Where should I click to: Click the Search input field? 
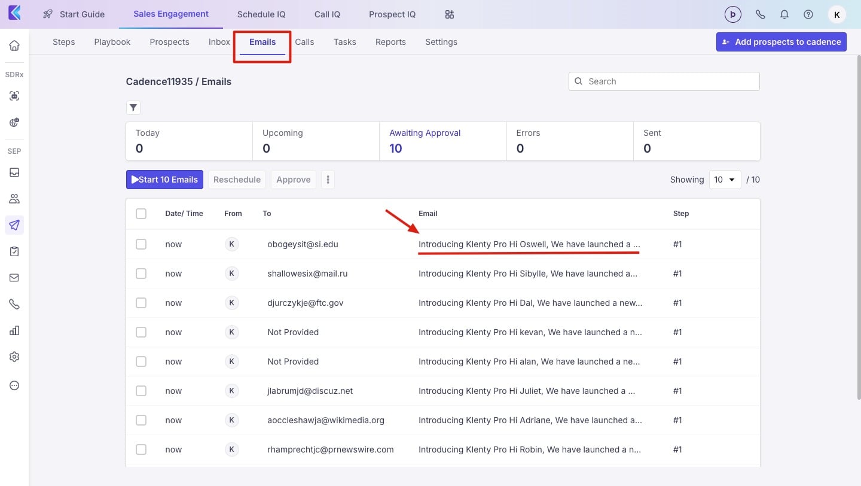point(664,81)
